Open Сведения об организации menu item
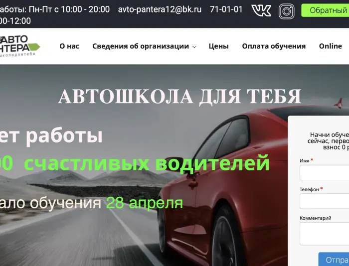 [x=141, y=46]
